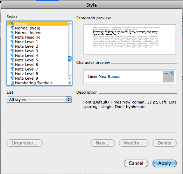This screenshot has width=183, height=174.
Task: Click the styles list scroll up arrow
Action: [x=70, y=79]
